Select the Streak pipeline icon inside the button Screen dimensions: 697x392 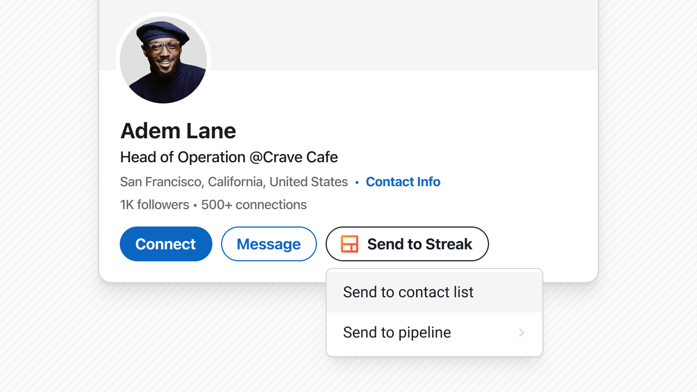tap(351, 244)
